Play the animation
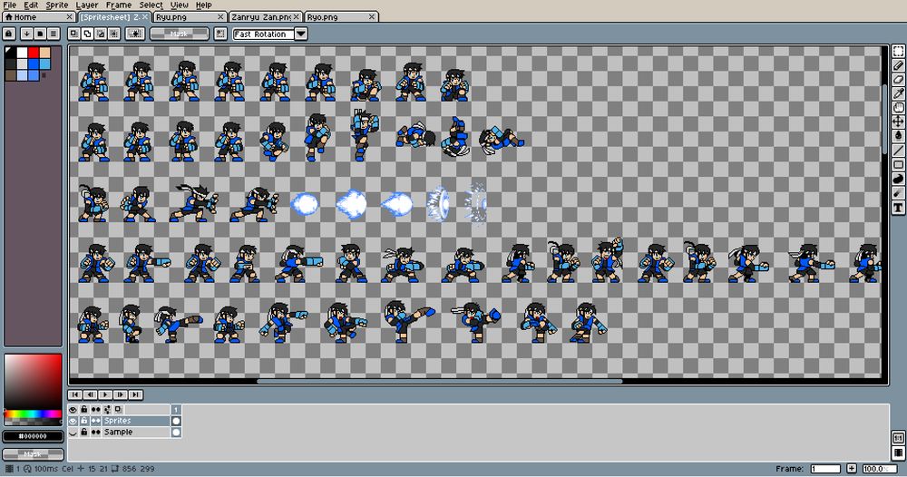This screenshot has height=477, width=907. tap(105, 394)
